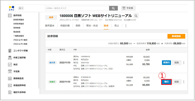Click the magnifier search button in top bar

(x=113, y=8)
